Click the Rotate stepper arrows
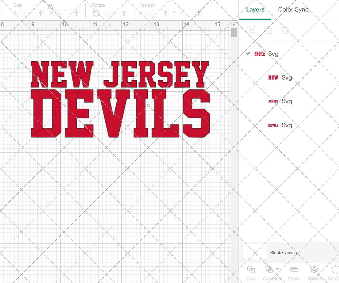Screen dimensions: 339x283 [124, 14]
